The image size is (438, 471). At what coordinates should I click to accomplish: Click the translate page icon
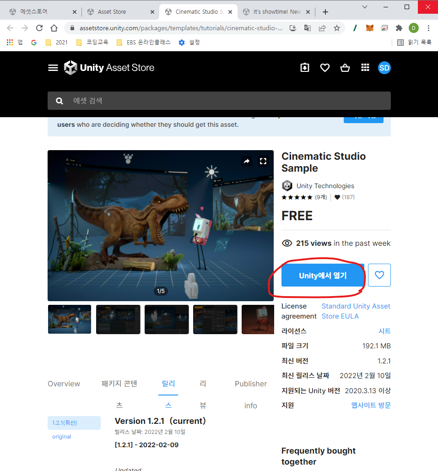click(307, 28)
